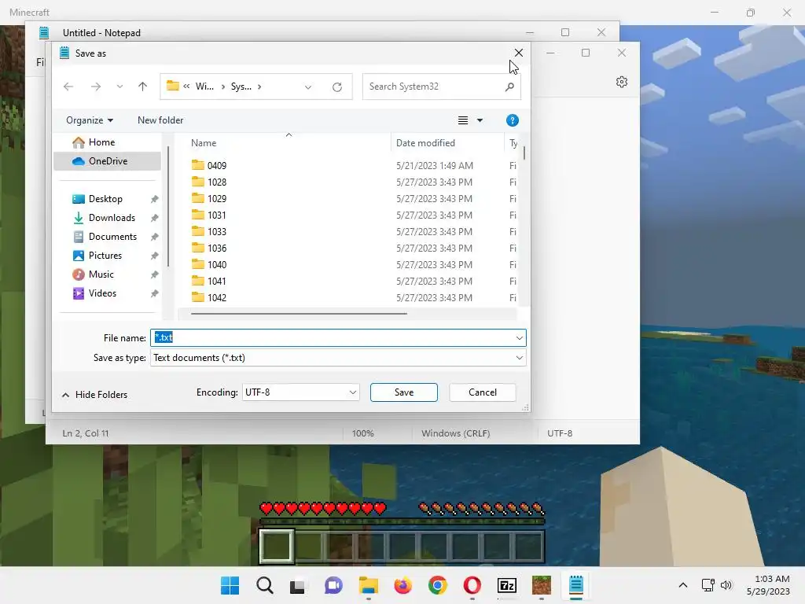Go forward in Save as navigation
This screenshot has height=604, width=805.
[x=95, y=87]
